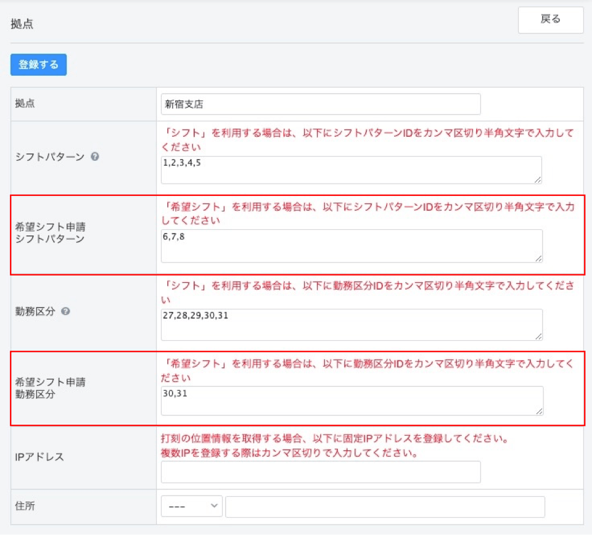
Task: Focus the 拠点 name field containing 新宿支店
Action: coord(320,104)
